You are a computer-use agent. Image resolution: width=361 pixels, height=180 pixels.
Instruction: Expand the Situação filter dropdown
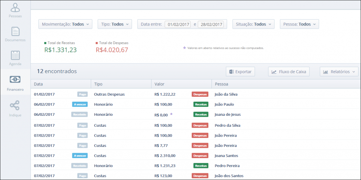tap(253, 24)
